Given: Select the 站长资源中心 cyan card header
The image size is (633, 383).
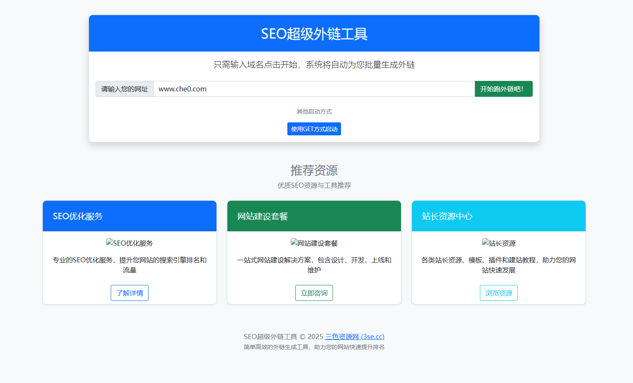Looking at the screenshot, I should (498, 216).
